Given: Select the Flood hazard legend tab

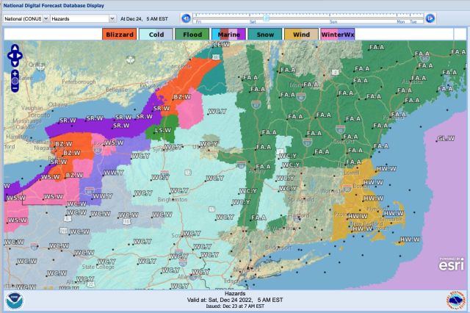Looking at the screenshot, I should [192, 34].
